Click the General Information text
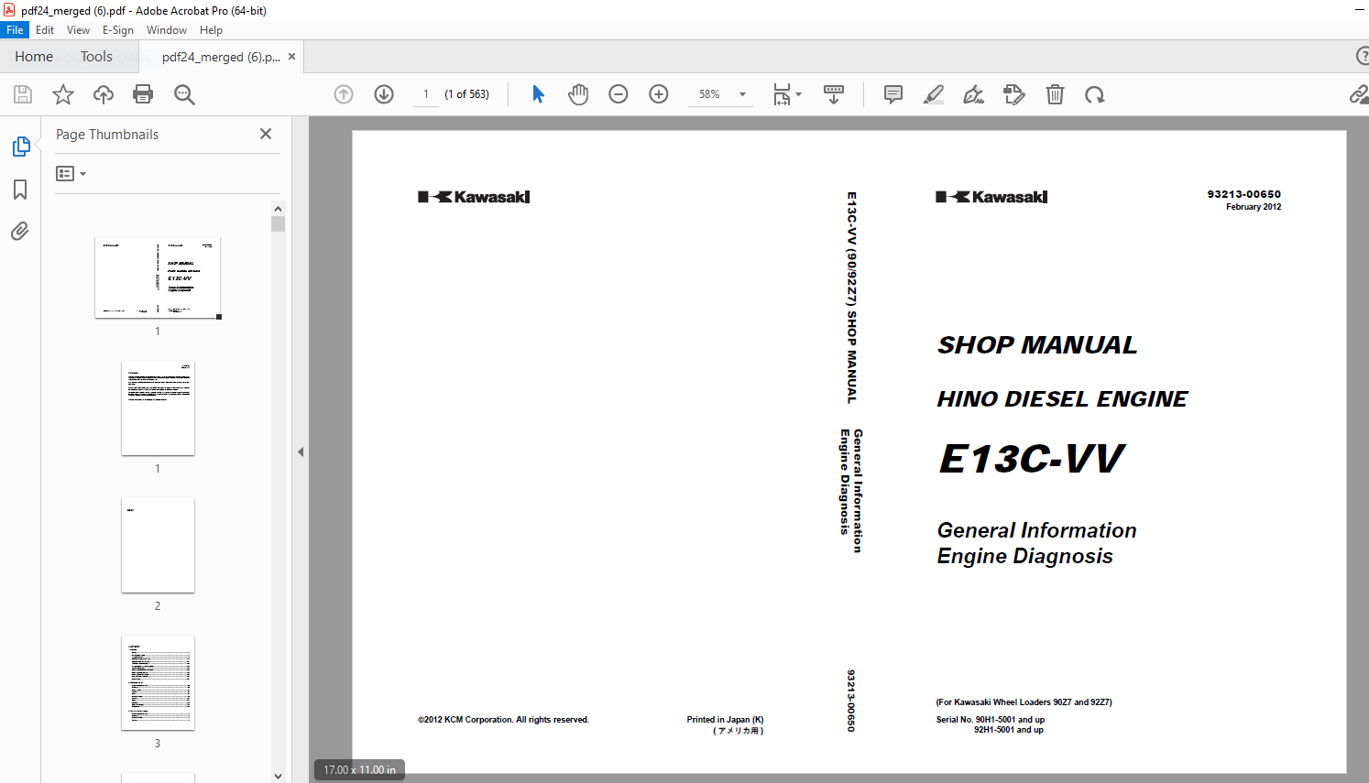The height and width of the screenshot is (783, 1369). click(x=1036, y=530)
